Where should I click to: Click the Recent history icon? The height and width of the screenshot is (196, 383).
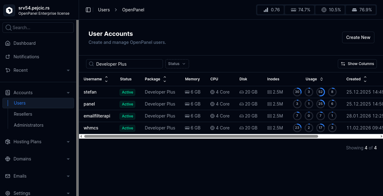(8, 70)
